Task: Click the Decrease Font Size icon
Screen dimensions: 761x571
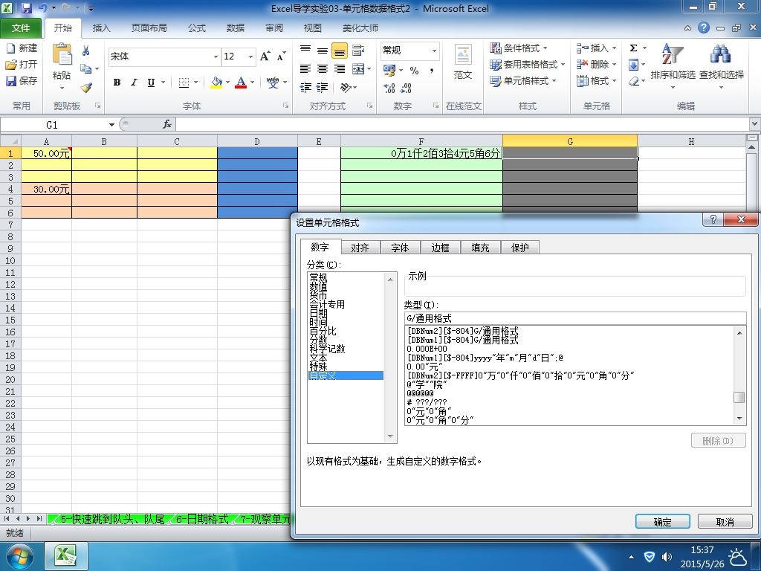Action: click(282, 57)
